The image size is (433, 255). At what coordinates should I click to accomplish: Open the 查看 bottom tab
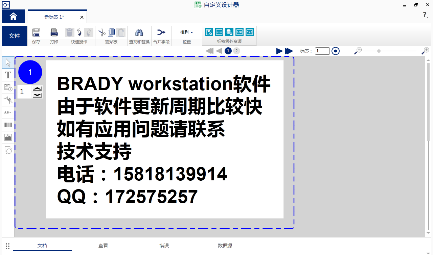pos(103,246)
